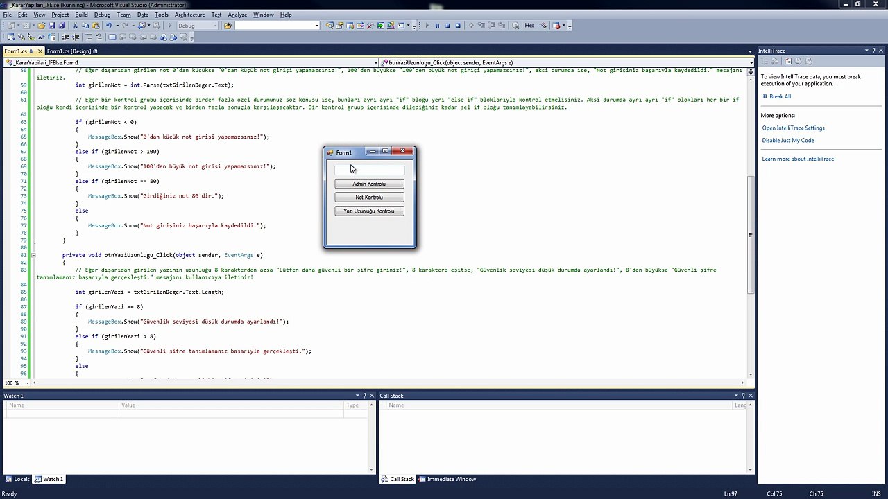Open the Help menu
Image resolution: width=888 pixels, height=499 pixels.
[x=286, y=15]
